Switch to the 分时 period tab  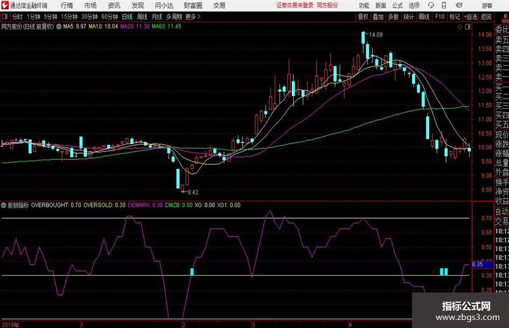point(18,17)
